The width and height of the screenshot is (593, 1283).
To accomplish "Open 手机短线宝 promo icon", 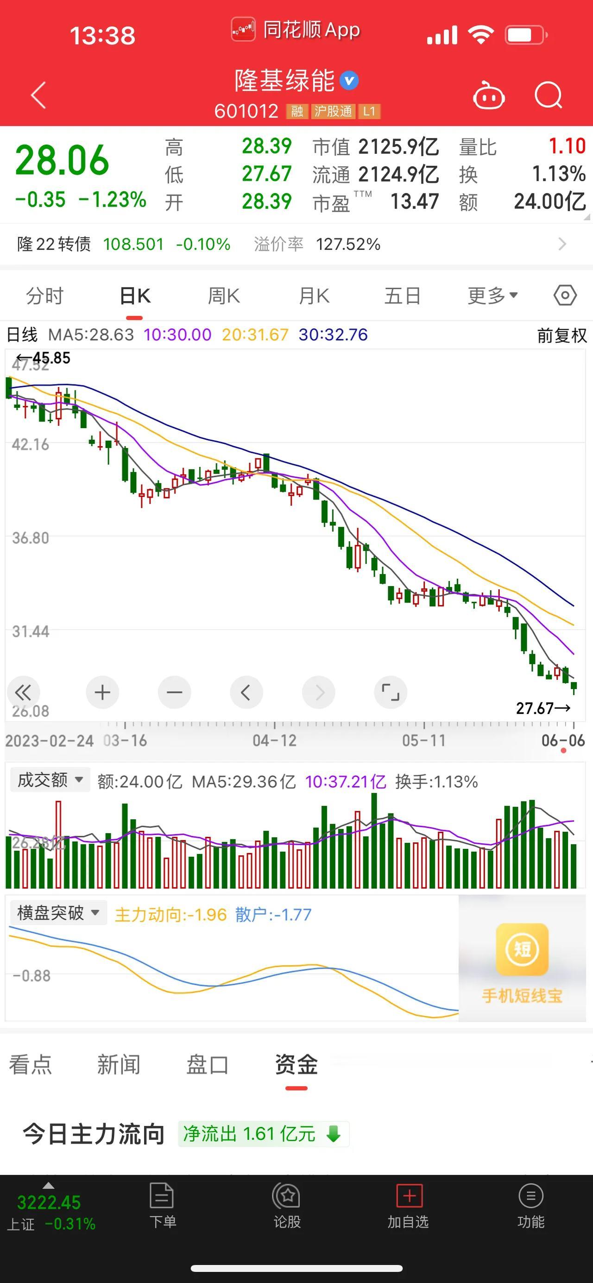I will tap(522, 949).
